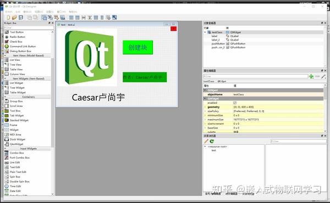Pick Command Link Button widget
This screenshot has width=330, height=203.
pos(23,47)
